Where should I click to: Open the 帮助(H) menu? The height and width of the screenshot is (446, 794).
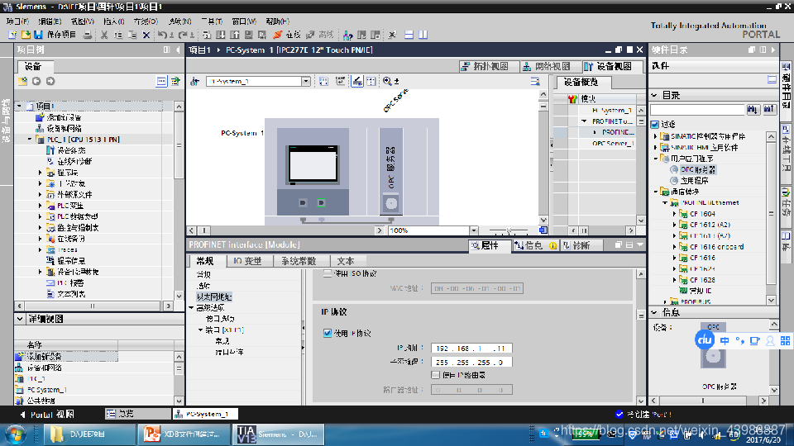coord(278,21)
